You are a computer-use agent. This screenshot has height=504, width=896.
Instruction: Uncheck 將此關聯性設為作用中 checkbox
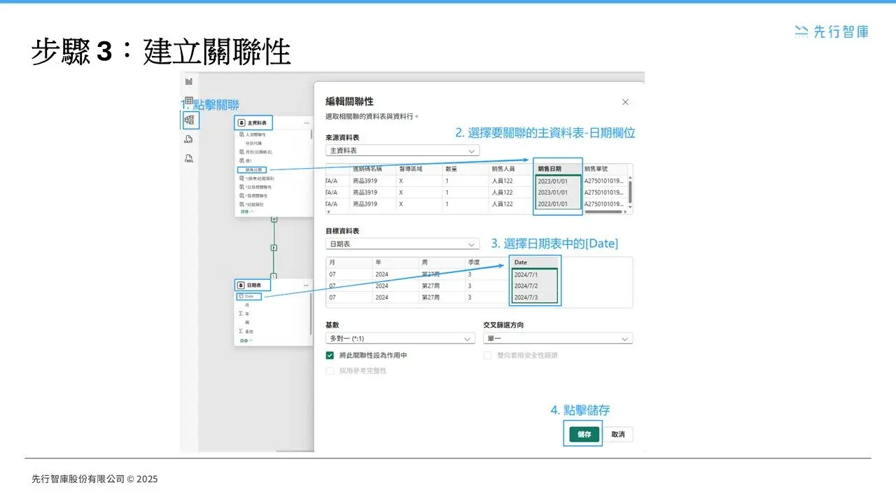pos(330,356)
